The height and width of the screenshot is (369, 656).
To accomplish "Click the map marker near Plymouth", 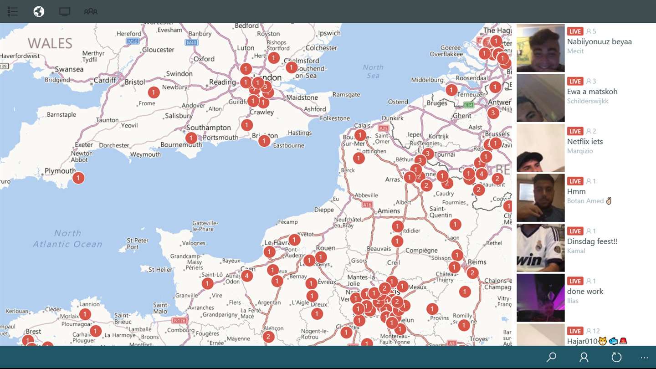I will click(x=78, y=178).
